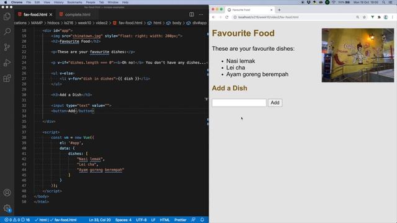Open the File menu in macOS menu bar
Viewport: 397px width, 223px height.
(29, 2)
